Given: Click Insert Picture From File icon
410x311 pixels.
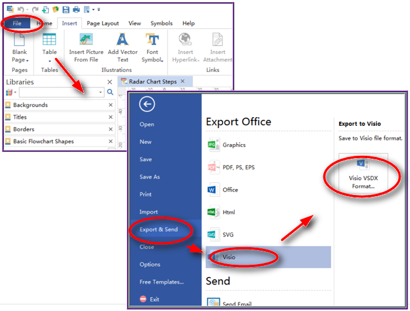Looking at the screenshot, I should click(86, 39).
